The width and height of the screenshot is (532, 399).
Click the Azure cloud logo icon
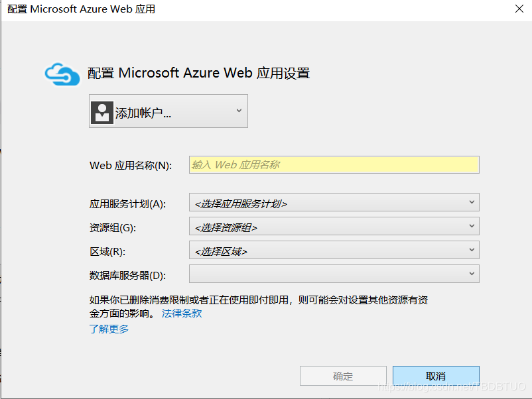(x=62, y=74)
